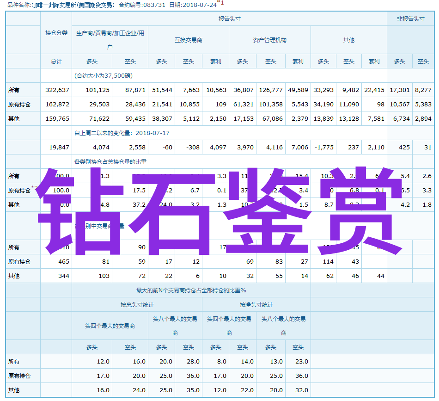Click the 按净头寸统计 header
This screenshot has width=439, height=401.
coord(256,304)
